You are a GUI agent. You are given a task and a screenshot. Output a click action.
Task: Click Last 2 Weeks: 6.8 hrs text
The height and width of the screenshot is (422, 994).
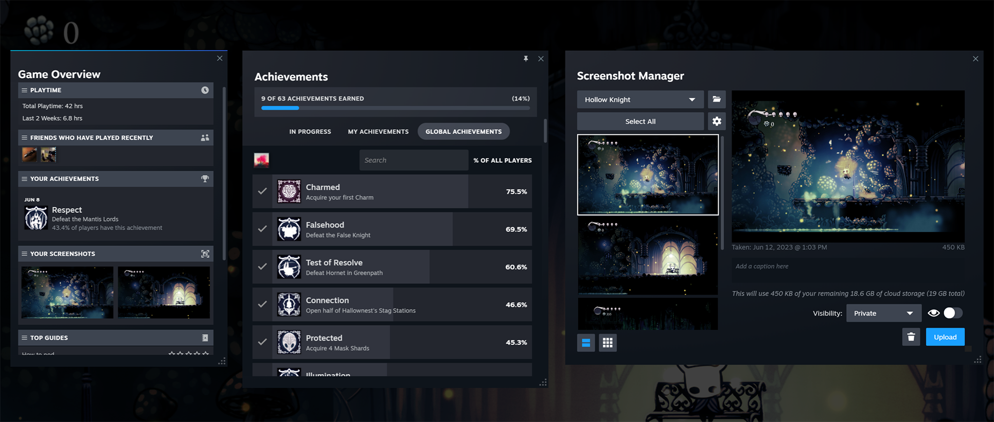point(52,118)
